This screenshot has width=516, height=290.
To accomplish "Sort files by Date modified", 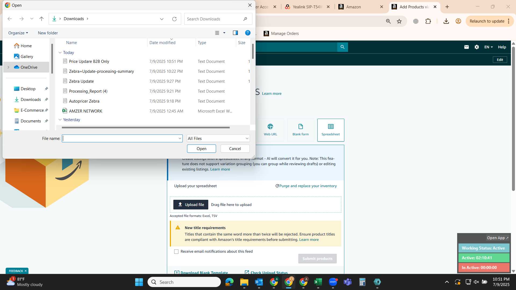I will 162,42.
